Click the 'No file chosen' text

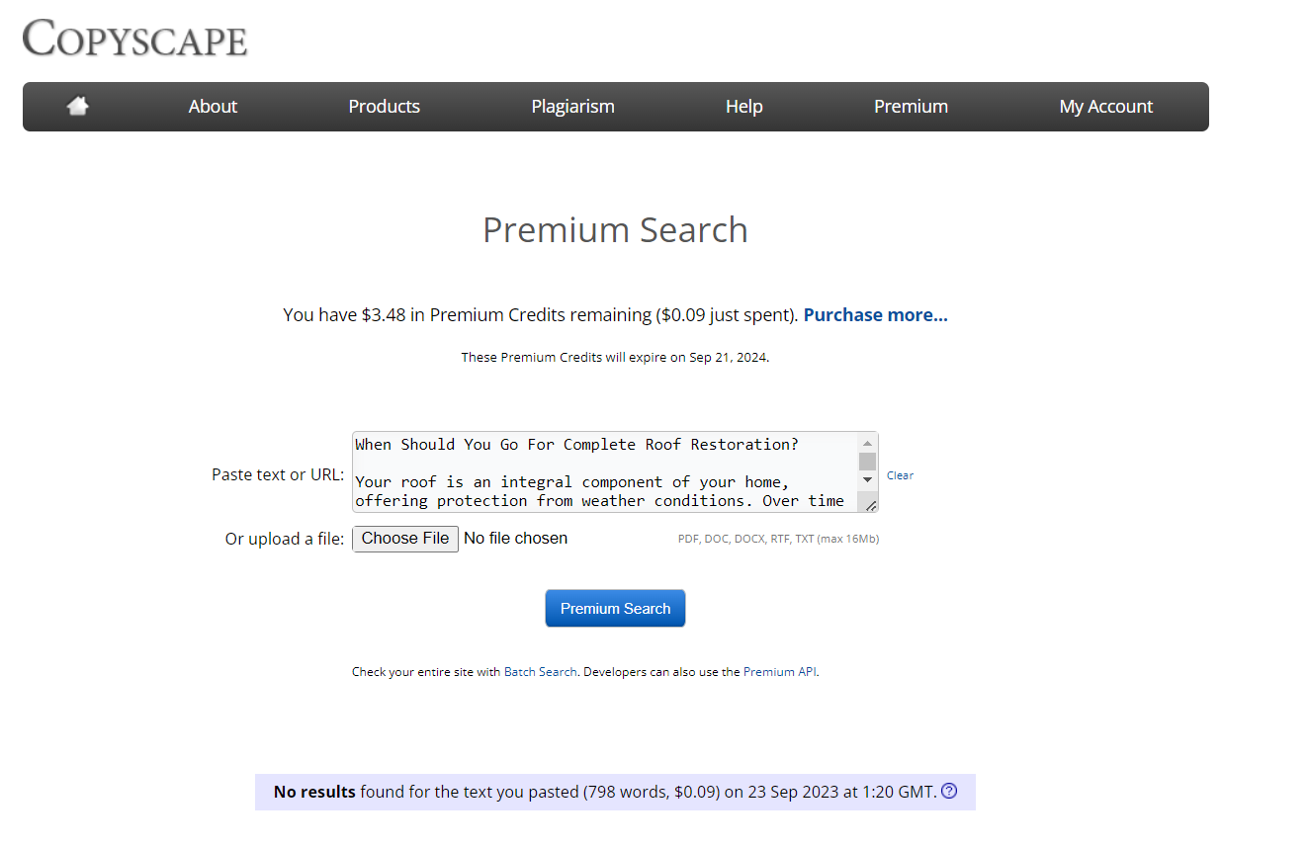coord(515,539)
